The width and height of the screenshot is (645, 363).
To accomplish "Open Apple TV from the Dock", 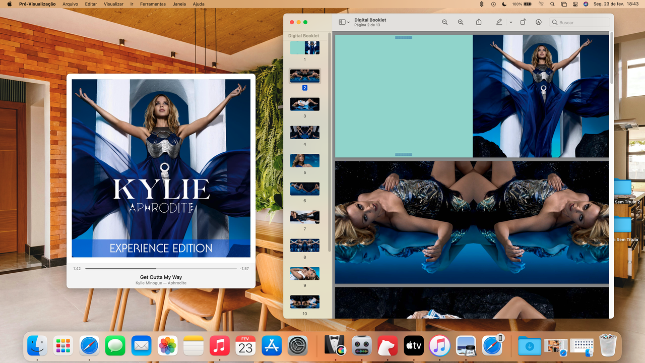I will pyautogui.click(x=414, y=346).
